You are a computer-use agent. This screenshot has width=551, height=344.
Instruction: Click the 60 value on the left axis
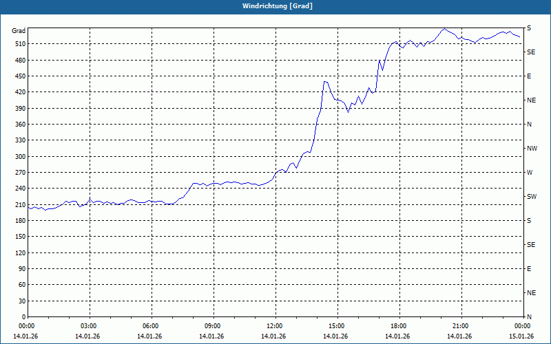pos(22,285)
